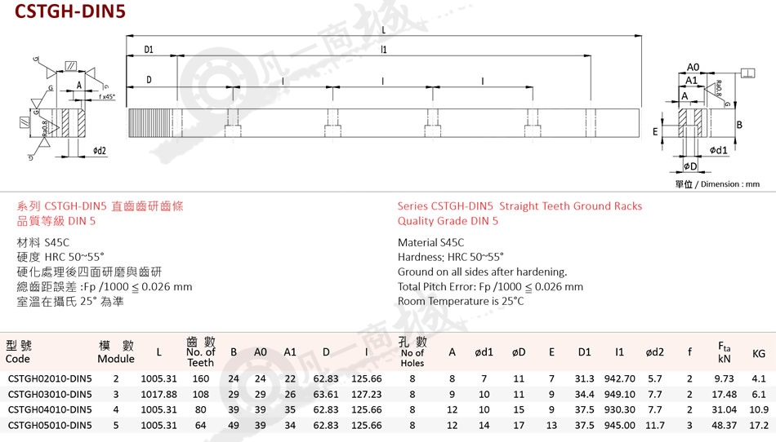The image size is (776, 442).
Task: Click the ød1 label in right section drawing
Action: tap(718, 150)
